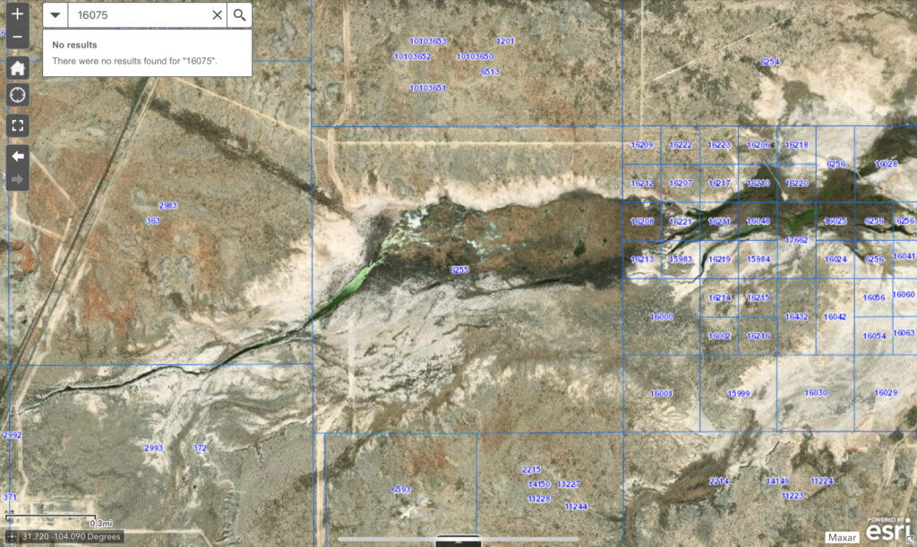Click the Find My Location icon
The height and width of the screenshot is (547, 917).
[17, 94]
